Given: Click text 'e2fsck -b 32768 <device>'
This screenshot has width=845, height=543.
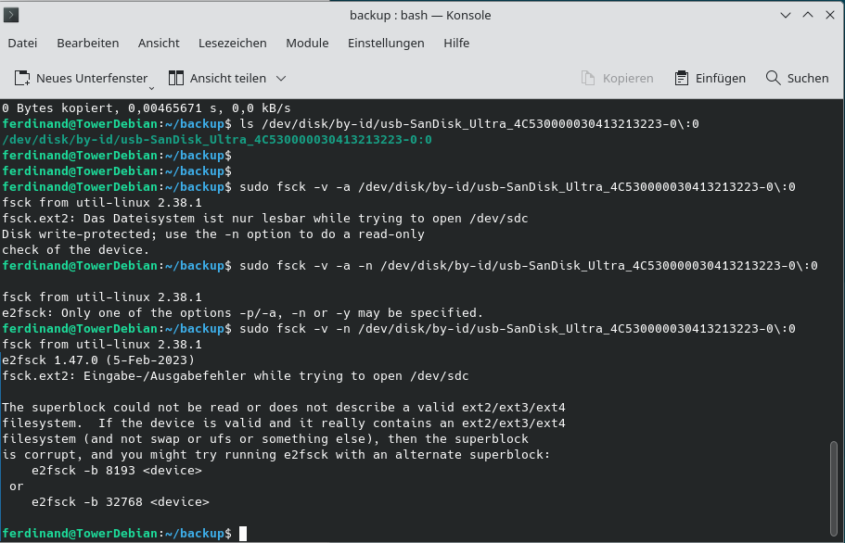Looking at the screenshot, I should pos(121,502).
